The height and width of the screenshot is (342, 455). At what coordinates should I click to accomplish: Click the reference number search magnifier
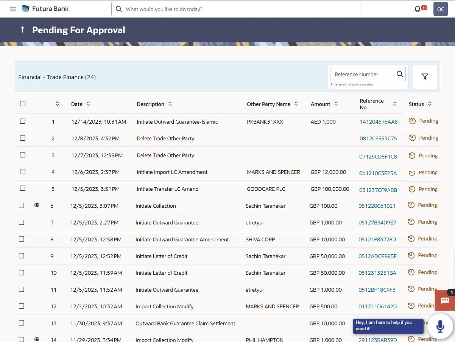(399, 74)
